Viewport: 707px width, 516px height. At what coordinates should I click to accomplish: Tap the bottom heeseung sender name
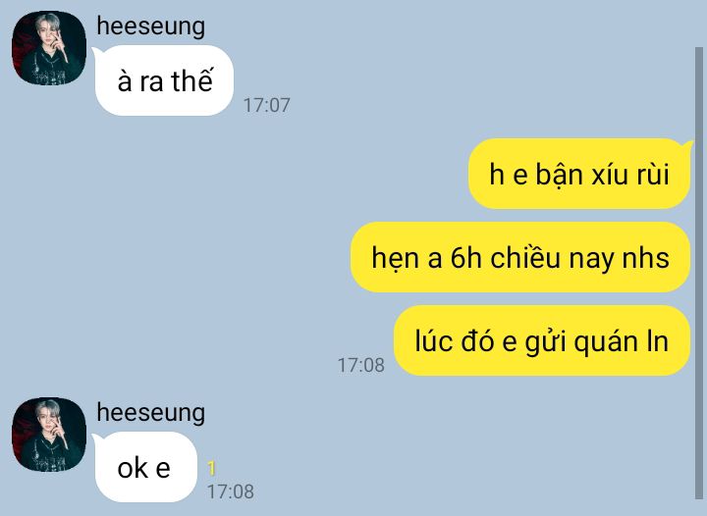pos(150,413)
